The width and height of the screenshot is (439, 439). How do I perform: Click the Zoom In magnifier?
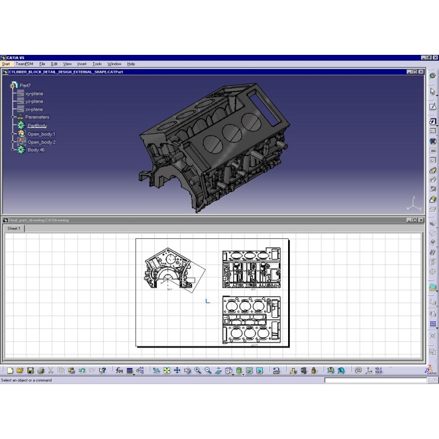pyautogui.click(x=198, y=370)
